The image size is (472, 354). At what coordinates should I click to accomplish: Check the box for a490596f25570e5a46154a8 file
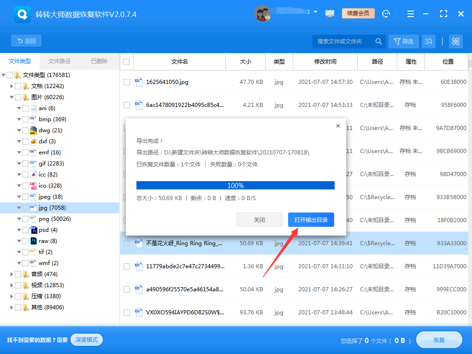(x=127, y=289)
